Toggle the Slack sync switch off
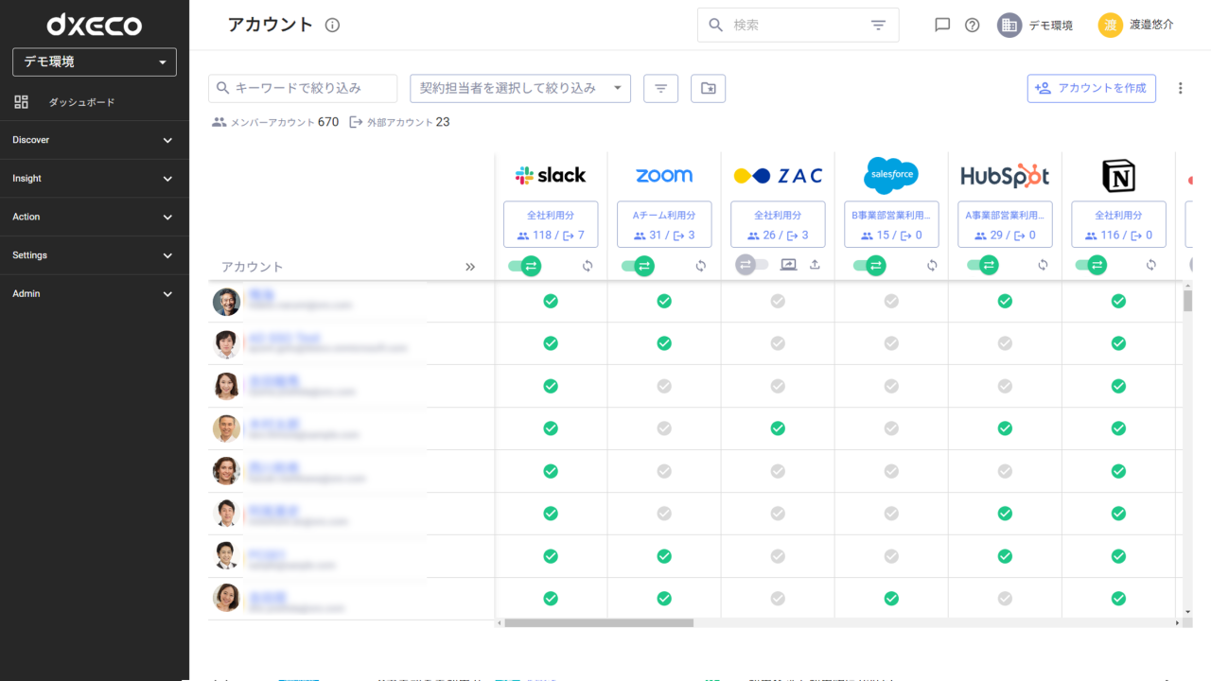The width and height of the screenshot is (1211, 681). pyautogui.click(x=524, y=266)
